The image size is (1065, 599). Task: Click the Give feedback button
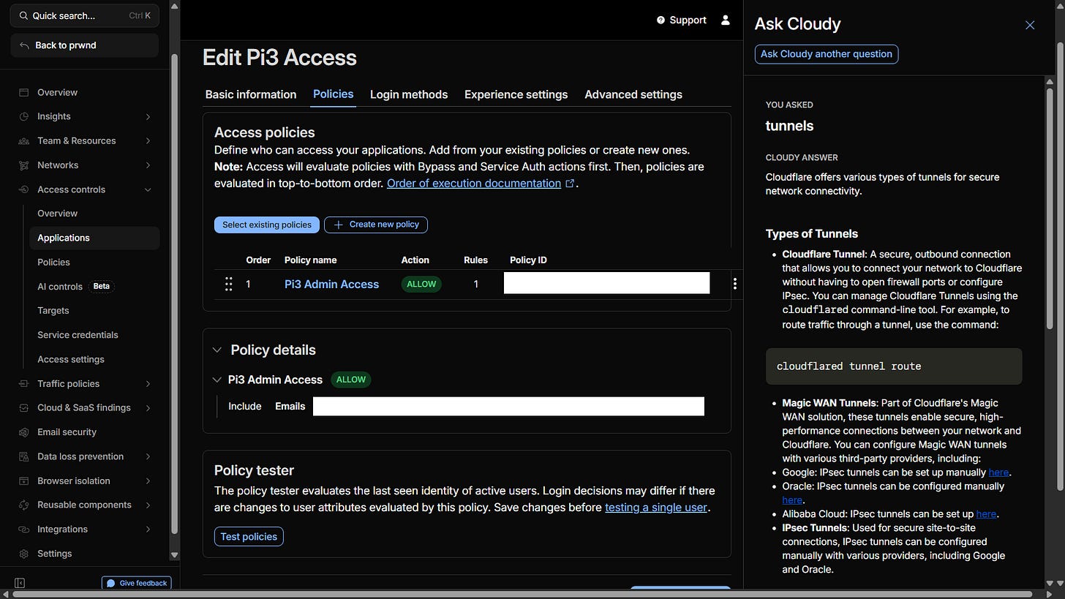(137, 583)
